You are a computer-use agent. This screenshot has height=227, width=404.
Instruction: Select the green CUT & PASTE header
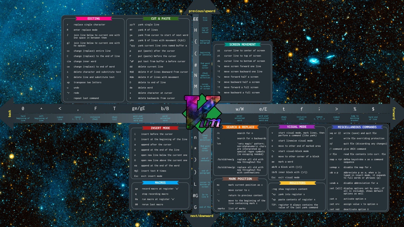[x=160, y=19]
